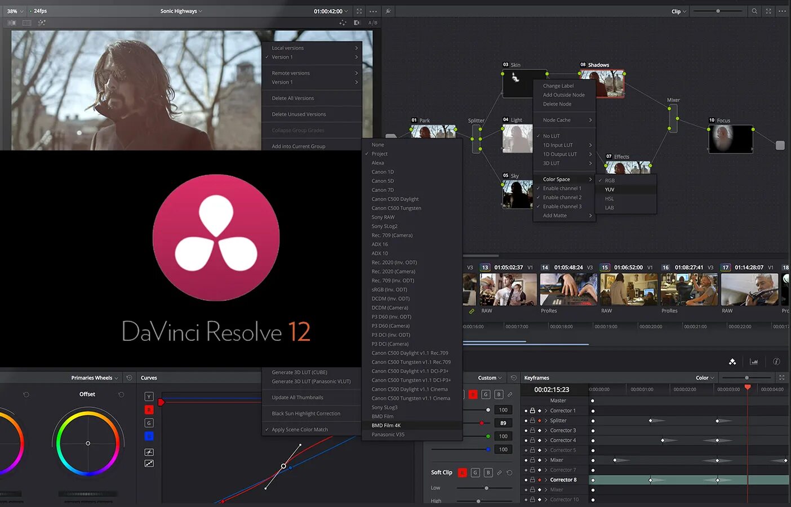Viewport: 791px width, 507px height.
Task: Adjust the Soft Clip Low slider
Action: click(487, 488)
